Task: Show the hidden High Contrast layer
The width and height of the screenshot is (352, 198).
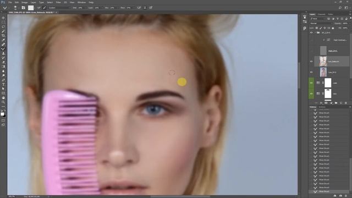Action: (311, 40)
